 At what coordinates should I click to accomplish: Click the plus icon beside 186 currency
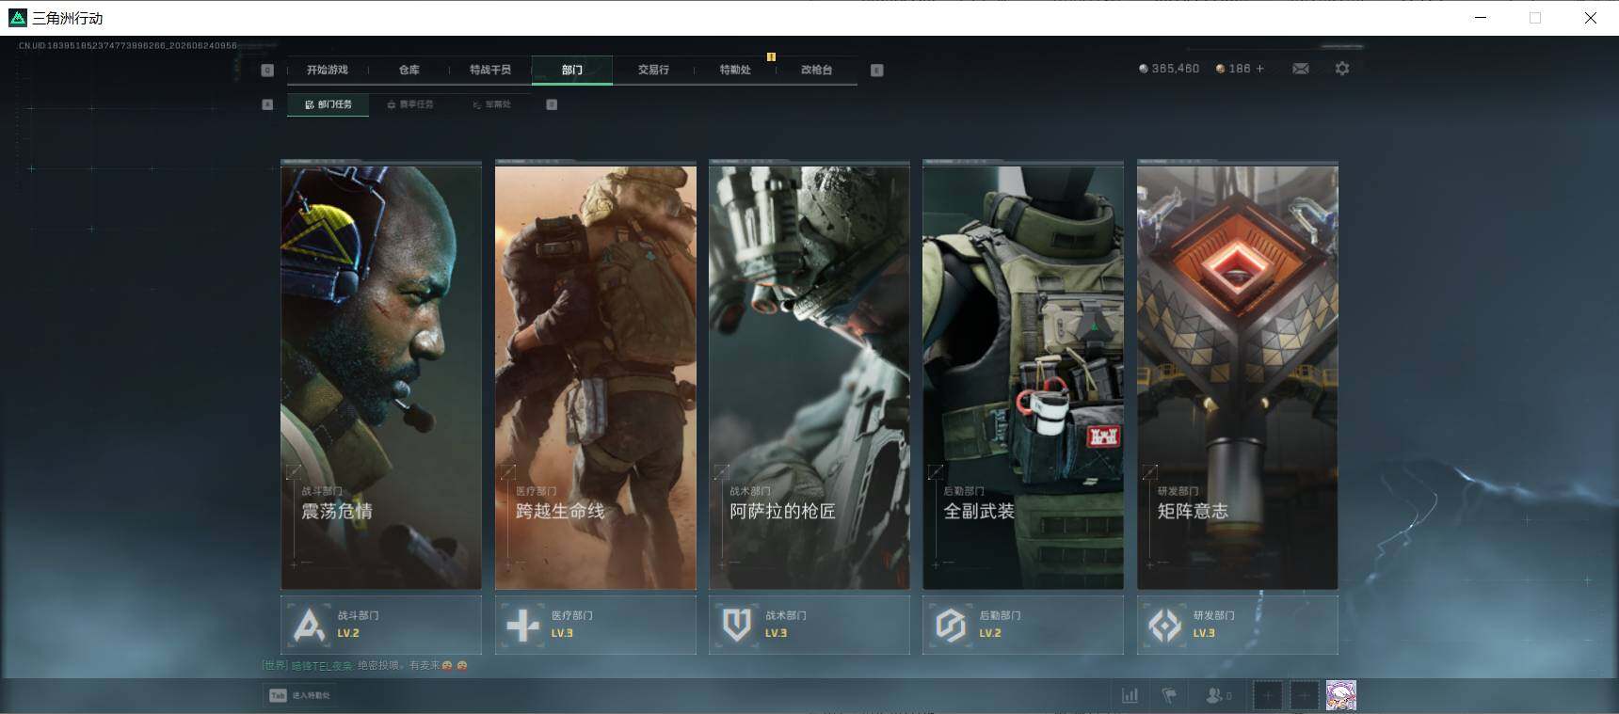pyautogui.click(x=1260, y=69)
